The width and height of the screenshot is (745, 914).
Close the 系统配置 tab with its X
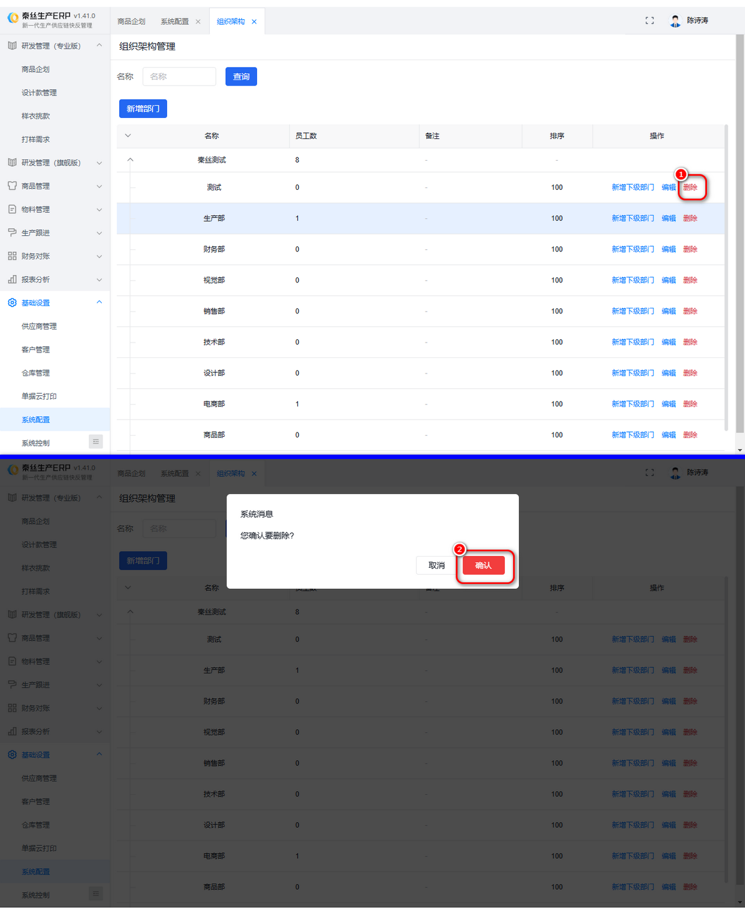(198, 22)
